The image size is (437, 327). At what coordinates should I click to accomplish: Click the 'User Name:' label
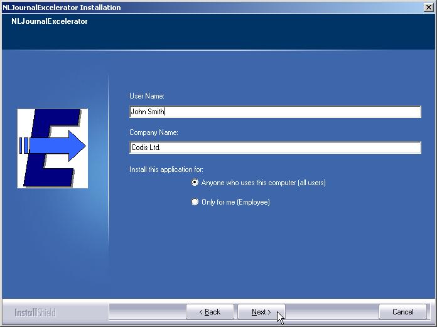point(146,96)
